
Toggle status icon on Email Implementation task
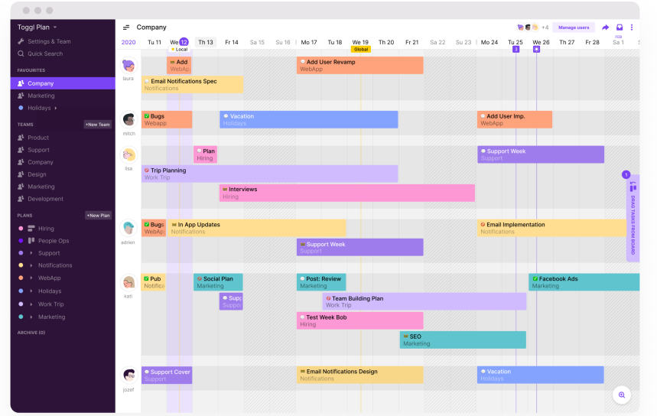click(483, 225)
